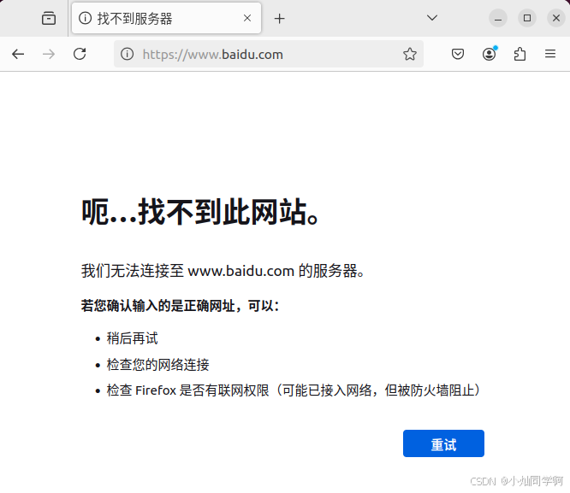Click the info icon on the tab
Screen dimensions: 570x493
point(85,18)
